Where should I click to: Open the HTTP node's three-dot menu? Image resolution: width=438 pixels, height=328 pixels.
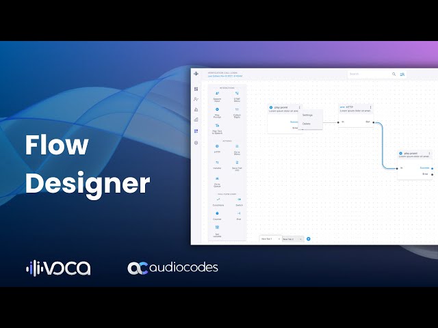coord(371,107)
